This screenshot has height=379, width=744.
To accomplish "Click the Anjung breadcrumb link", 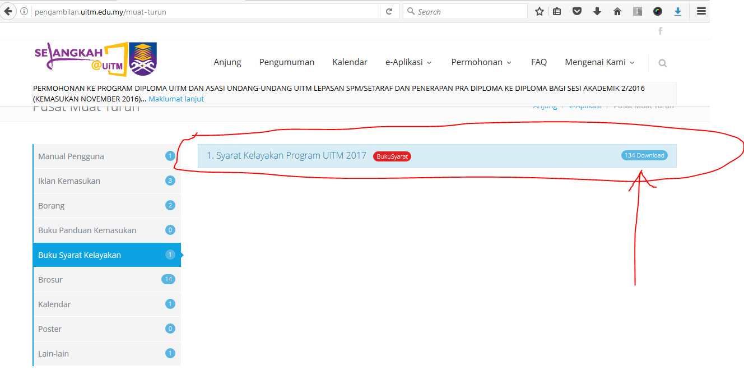I will tap(545, 107).
